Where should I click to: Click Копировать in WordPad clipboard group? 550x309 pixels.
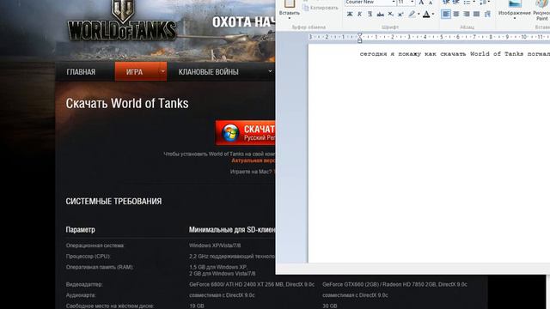coord(321,8)
